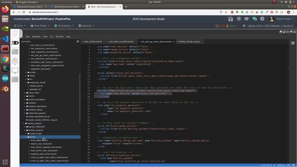297x167 pixels.
Task: Open the graduation cap courses icon
Action: pos(246,19)
